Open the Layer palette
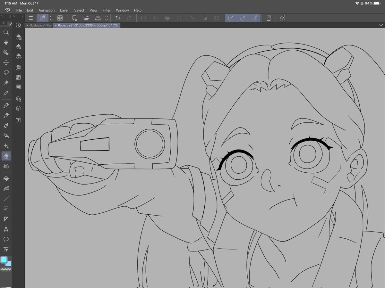Viewport: 385px width, 288px height. click(x=18, y=108)
